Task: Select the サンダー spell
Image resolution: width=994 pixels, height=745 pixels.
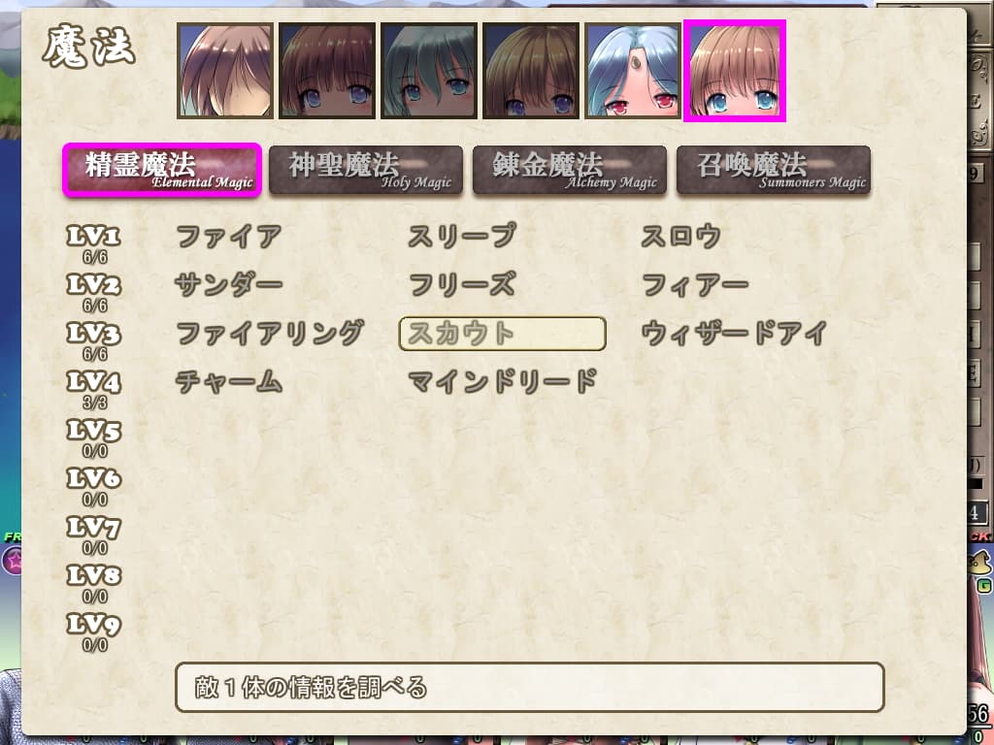Action: click(229, 285)
